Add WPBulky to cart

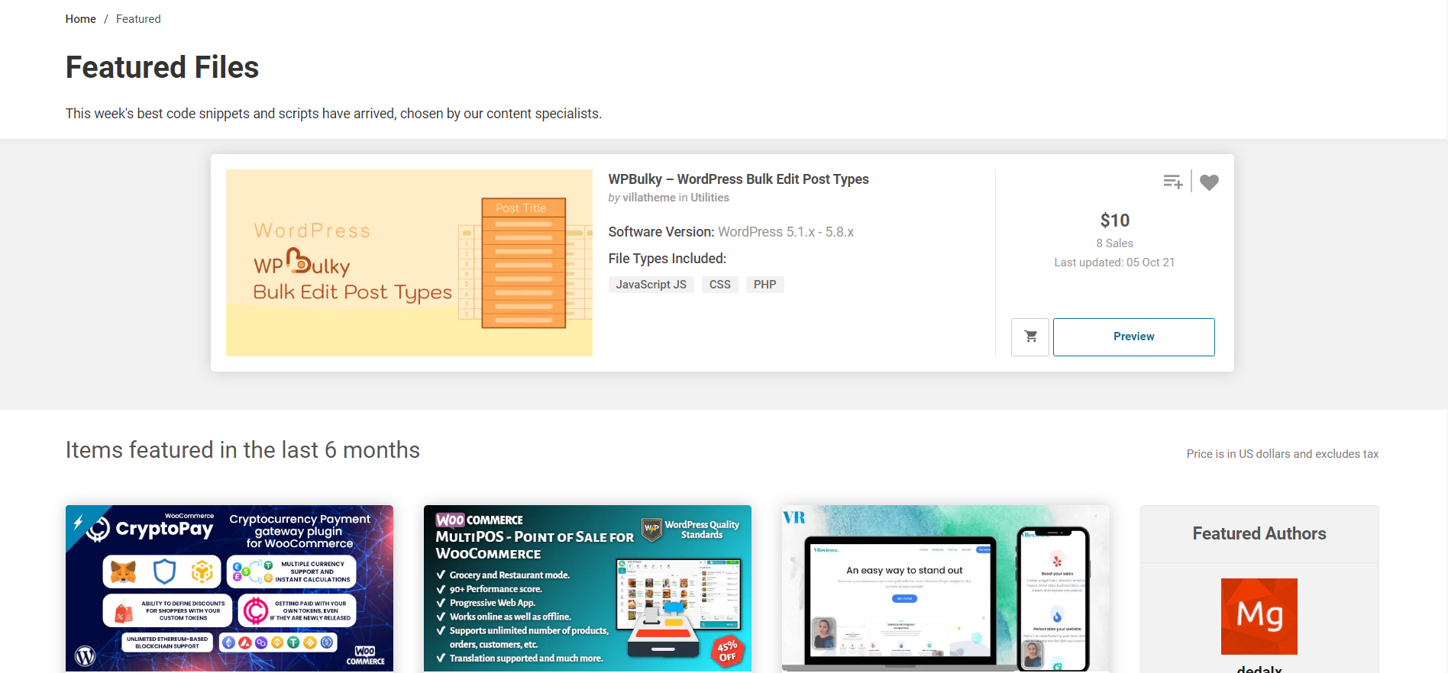point(1030,337)
